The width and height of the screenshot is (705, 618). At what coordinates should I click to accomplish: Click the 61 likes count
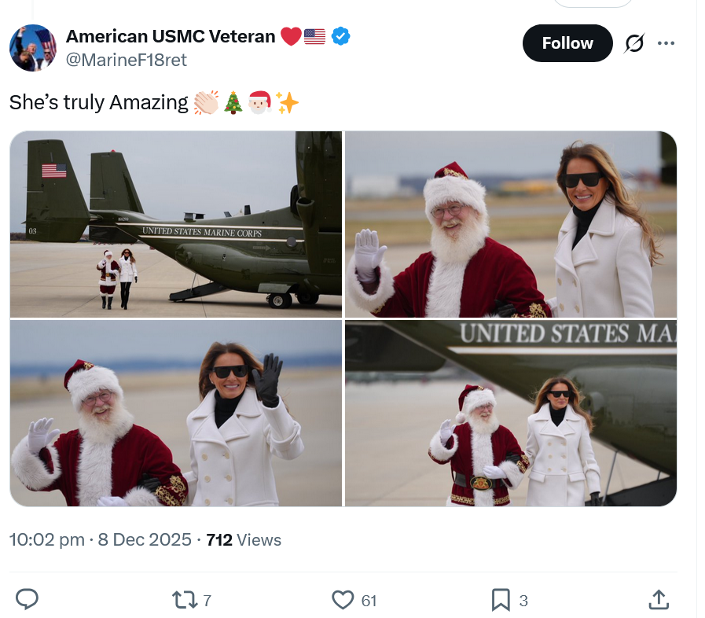[x=369, y=601]
